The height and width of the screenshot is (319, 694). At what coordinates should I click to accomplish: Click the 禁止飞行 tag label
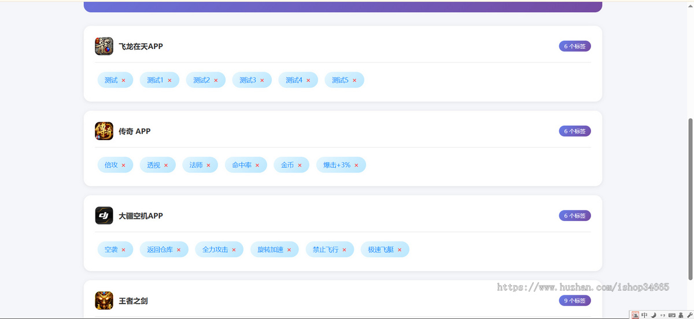tap(326, 250)
